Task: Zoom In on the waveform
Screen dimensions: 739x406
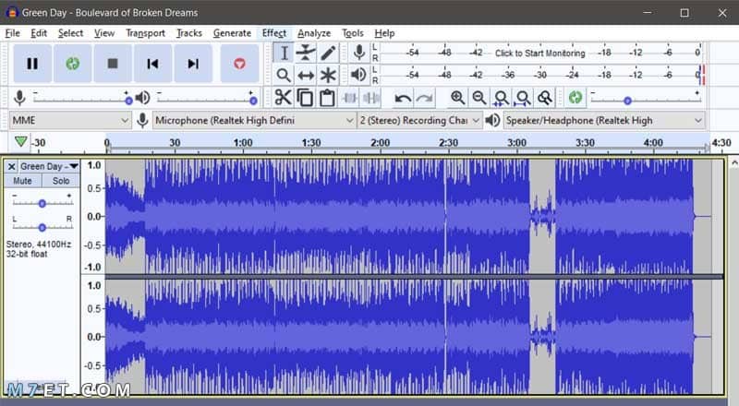Action: 457,98
